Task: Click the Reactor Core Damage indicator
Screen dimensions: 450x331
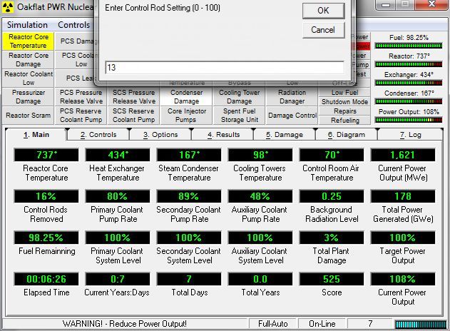Action: point(28,60)
